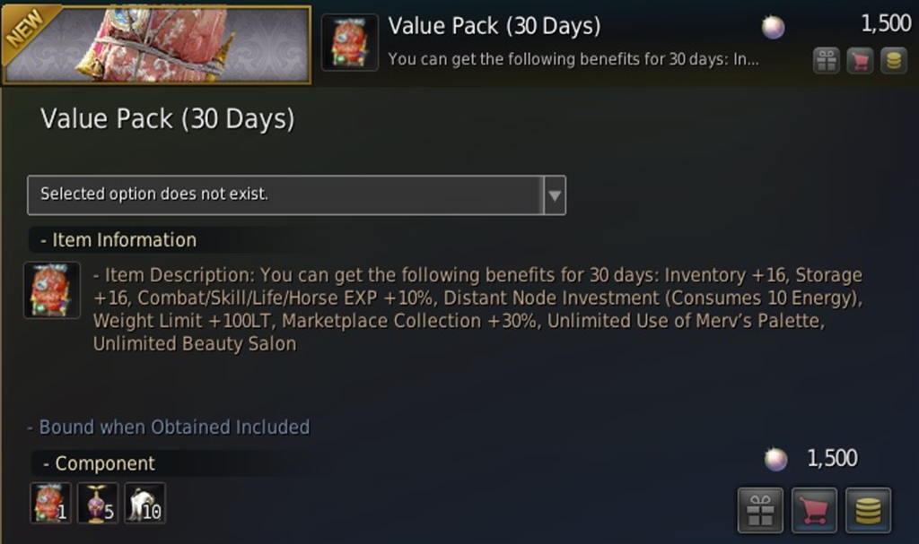Image resolution: width=919 pixels, height=544 pixels.
Task: Click the gift icon in the Component section
Action: [x=759, y=509]
